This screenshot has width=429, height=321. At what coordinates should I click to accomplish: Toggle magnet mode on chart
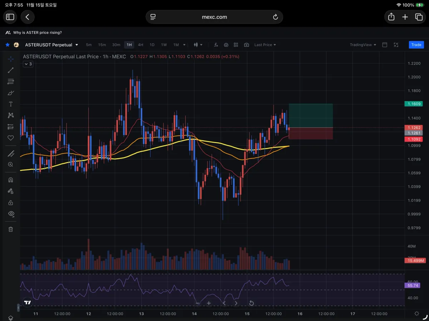click(11, 180)
